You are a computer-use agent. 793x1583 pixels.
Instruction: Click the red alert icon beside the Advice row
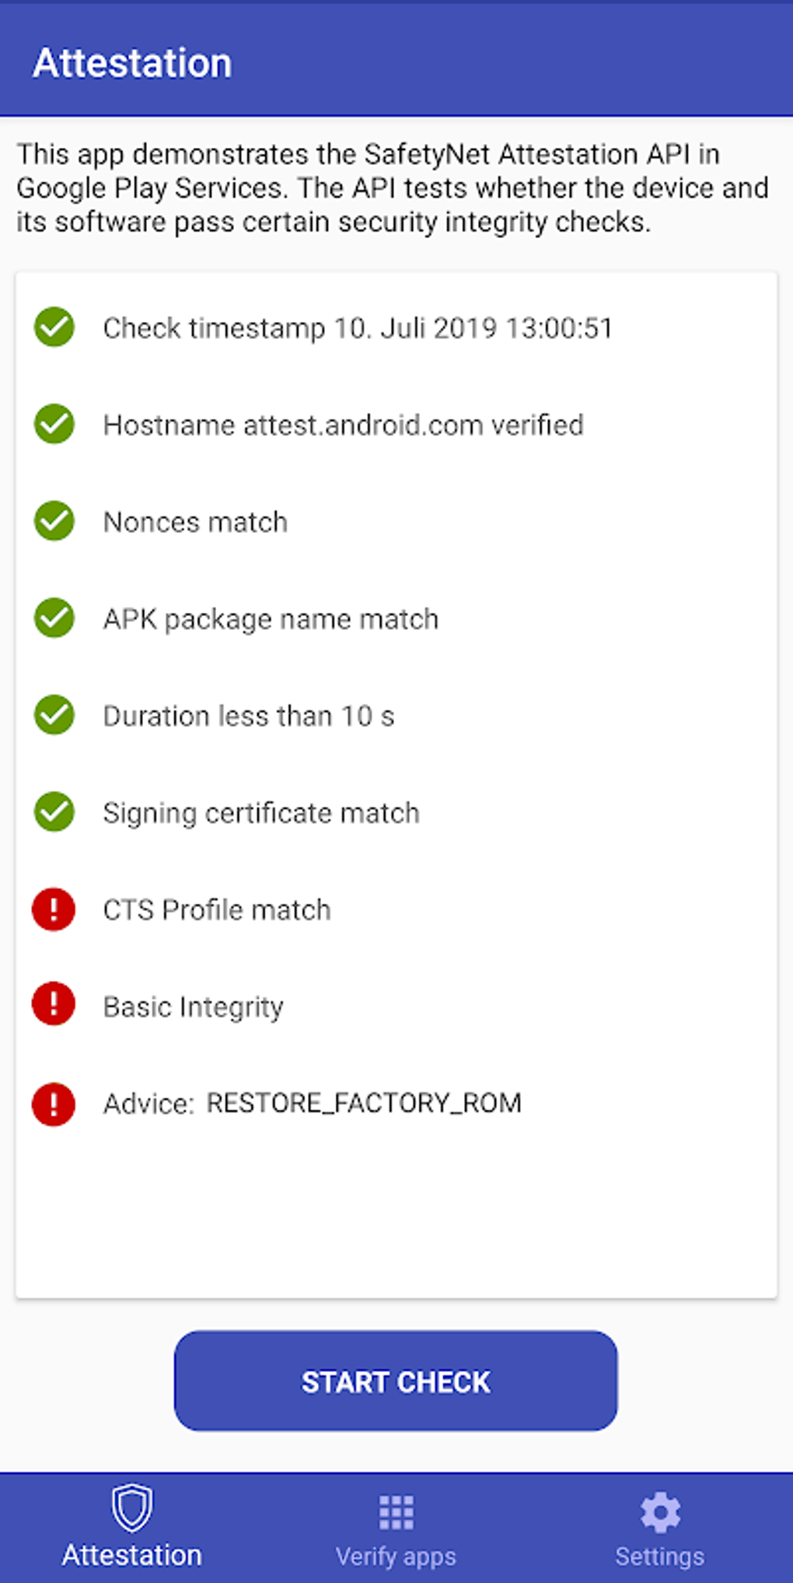click(53, 1102)
